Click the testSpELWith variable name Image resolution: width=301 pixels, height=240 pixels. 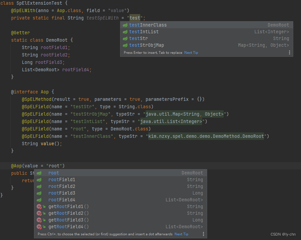(103, 18)
